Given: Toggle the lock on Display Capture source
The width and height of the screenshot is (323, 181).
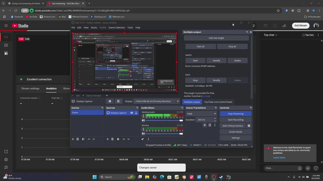Looking at the screenshot, I should pos(136,113).
